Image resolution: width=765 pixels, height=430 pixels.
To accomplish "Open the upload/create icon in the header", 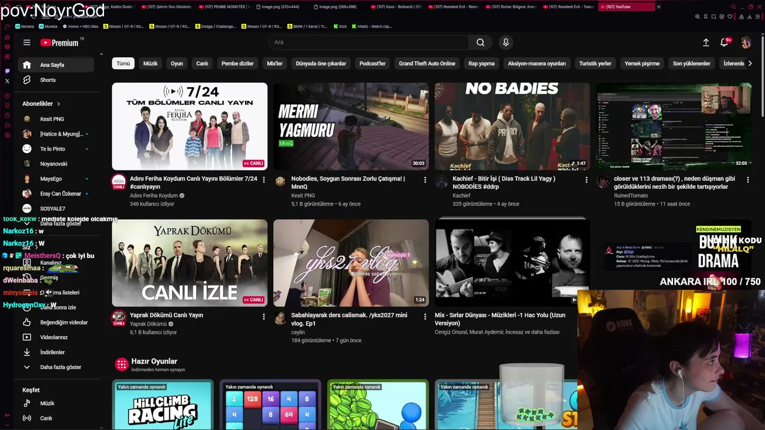I will (706, 42).
